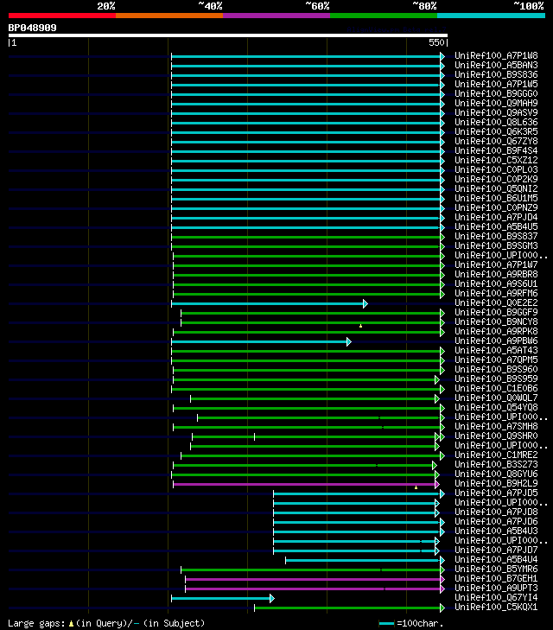
Task: Click the orange ~40% identity legend segment
Action: [169, 16]
